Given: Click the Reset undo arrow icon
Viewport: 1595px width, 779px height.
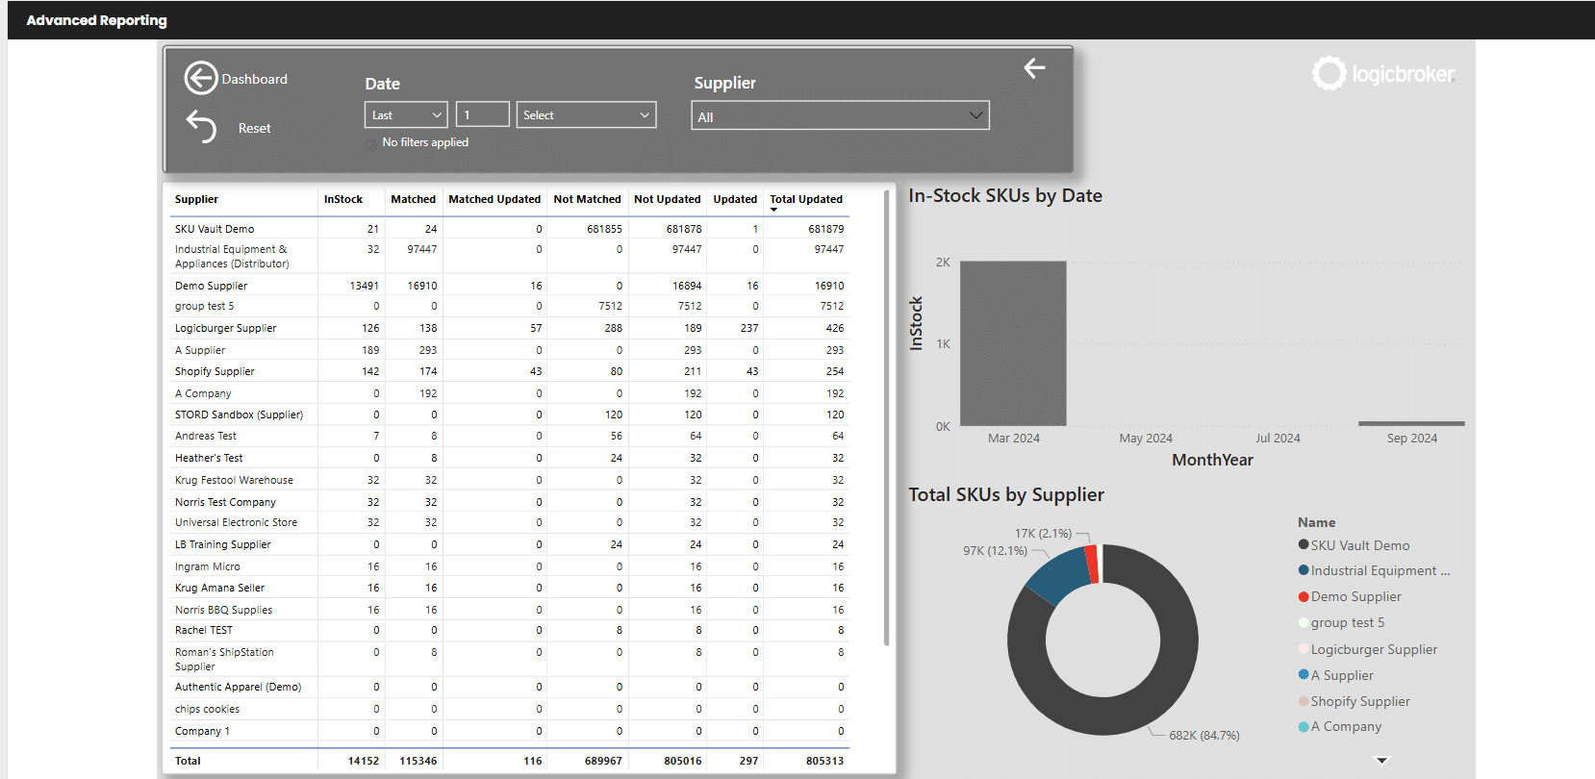Looking at the screenshot, I should [x=201, y=127].
